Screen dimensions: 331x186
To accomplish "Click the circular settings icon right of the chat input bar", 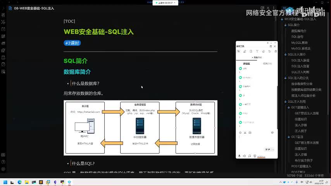I will tap(272, 133).
